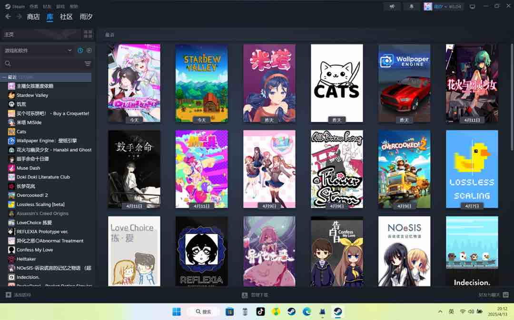Viewport: 514px width, 320px height.
Task: Open the 管理下载 downloads icon
Action: (245, 295)
